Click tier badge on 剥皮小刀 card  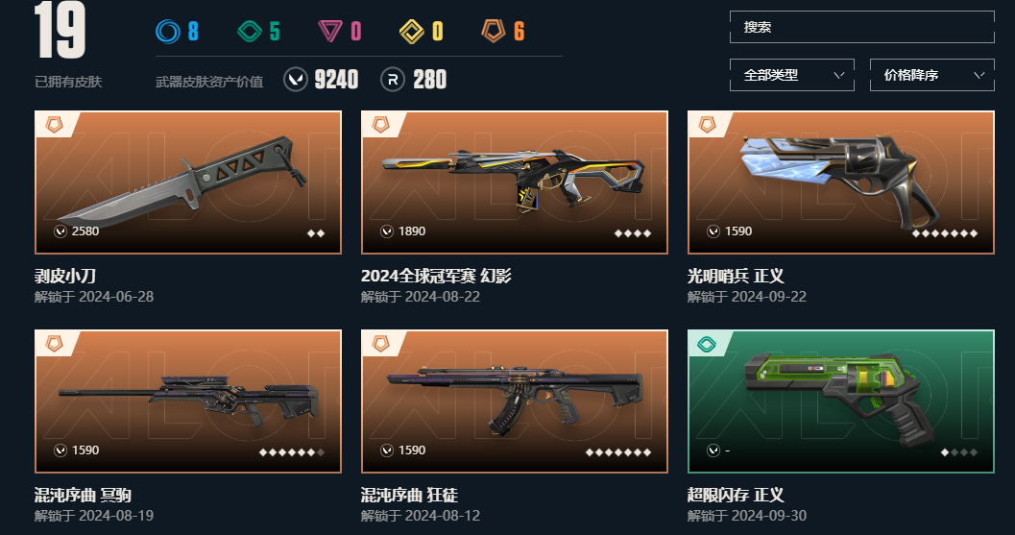[55, 124]
